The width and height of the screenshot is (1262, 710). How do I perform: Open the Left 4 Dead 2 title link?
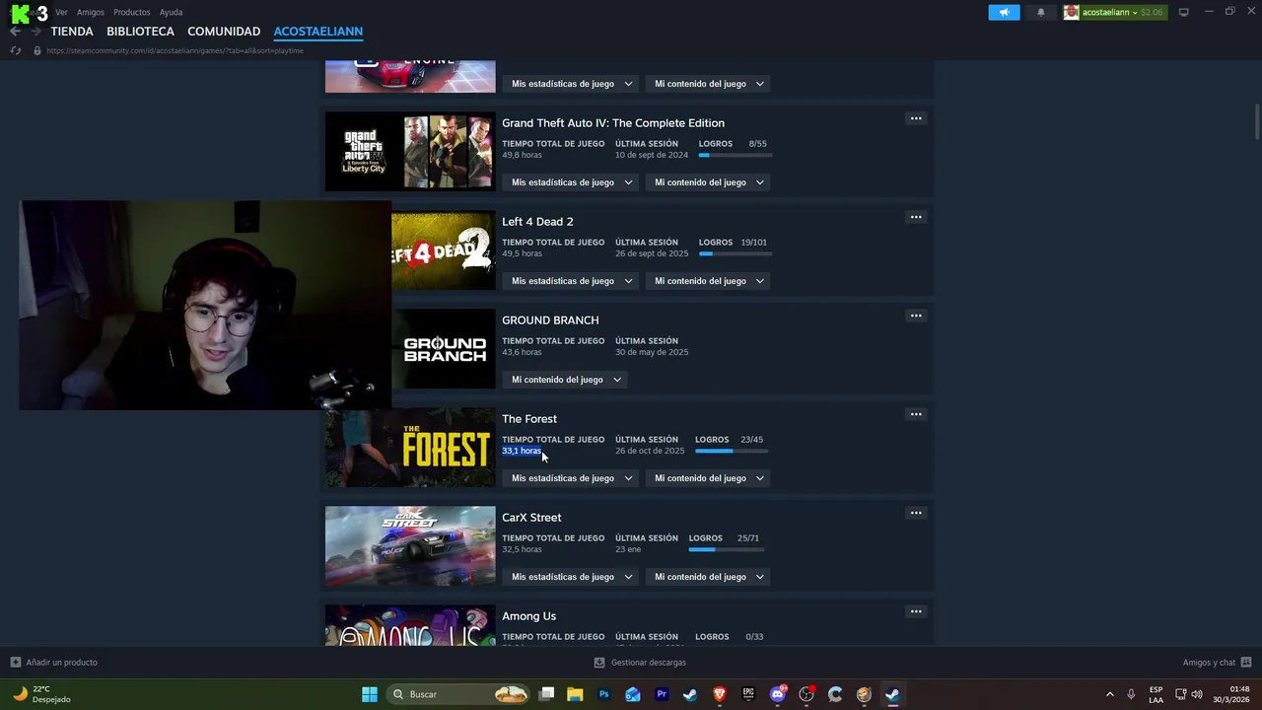[537, 222]
